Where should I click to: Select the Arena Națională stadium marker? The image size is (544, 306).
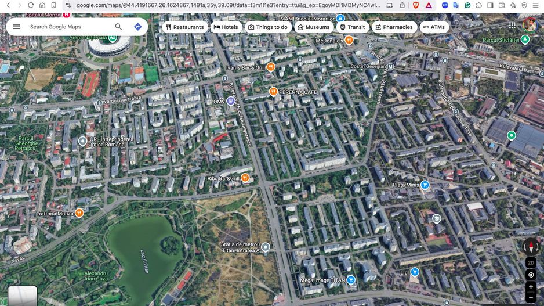[x=112, y=38]
